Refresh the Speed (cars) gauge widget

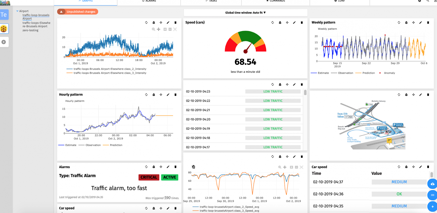click(273, 23)
